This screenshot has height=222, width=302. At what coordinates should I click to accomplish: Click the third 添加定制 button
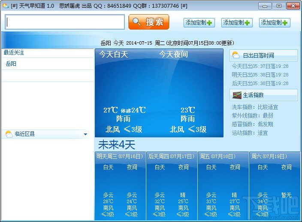[x=275, y=23]
